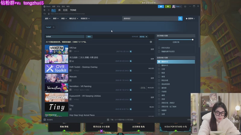
Task: Check the 折扣与活动 checkbox
Action: click(159, 48)
